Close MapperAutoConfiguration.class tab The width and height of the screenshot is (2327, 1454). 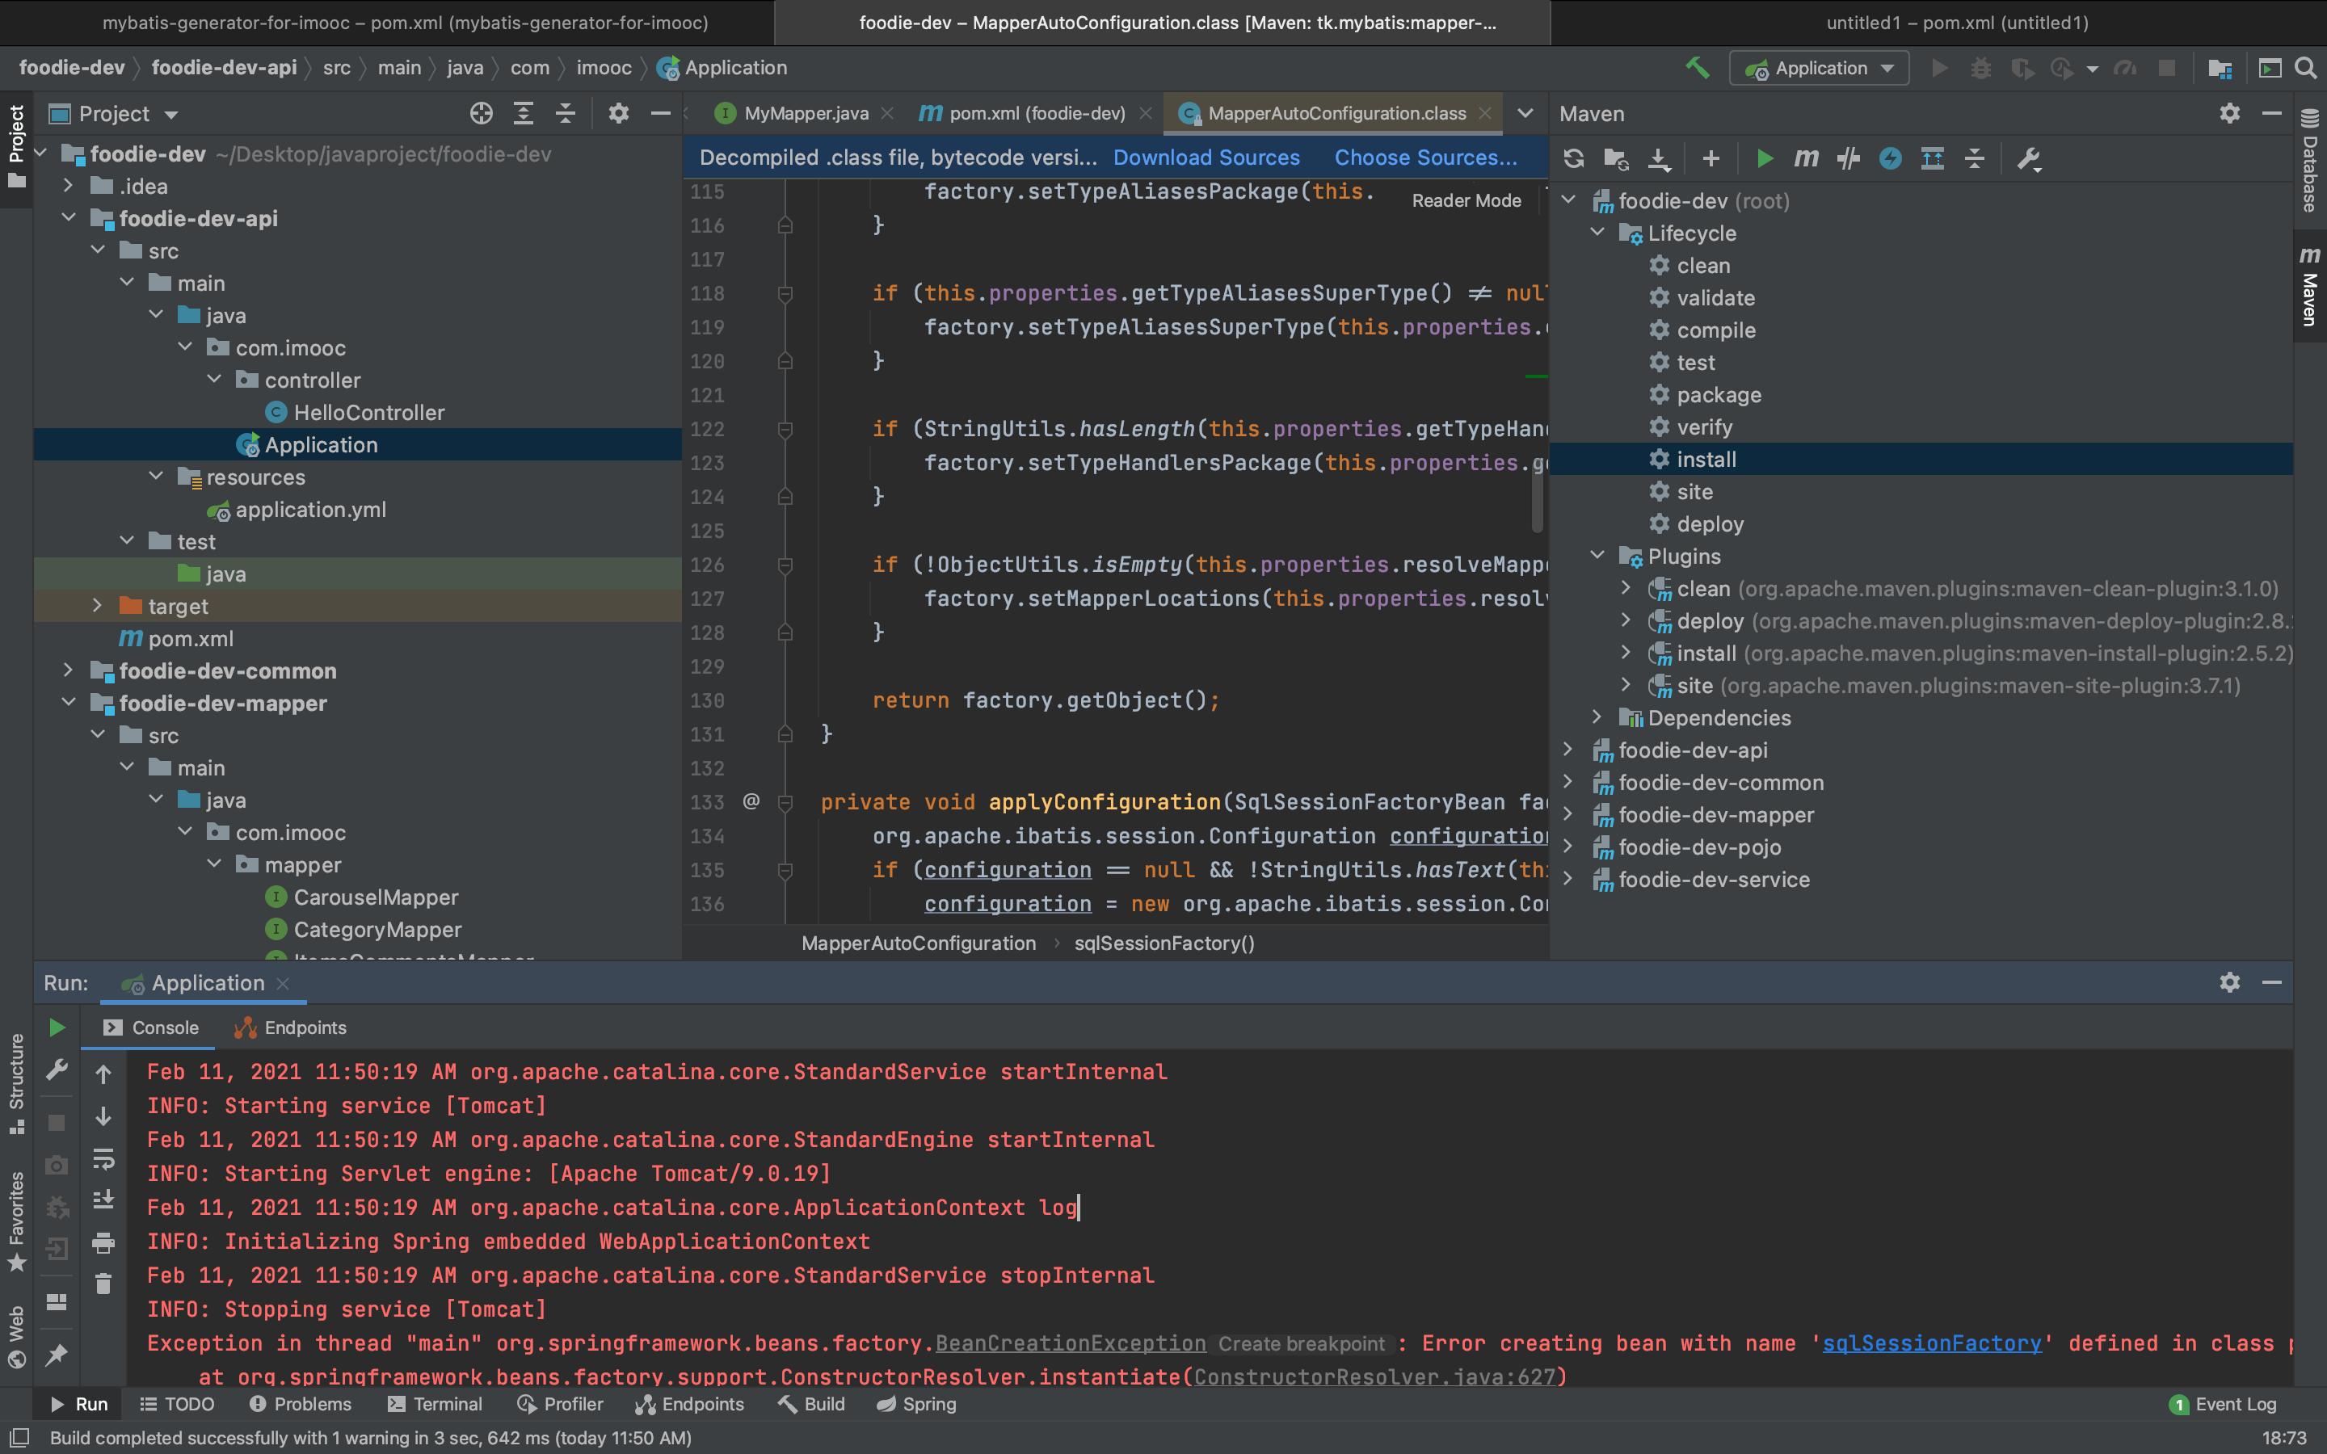click(1484, 113)
